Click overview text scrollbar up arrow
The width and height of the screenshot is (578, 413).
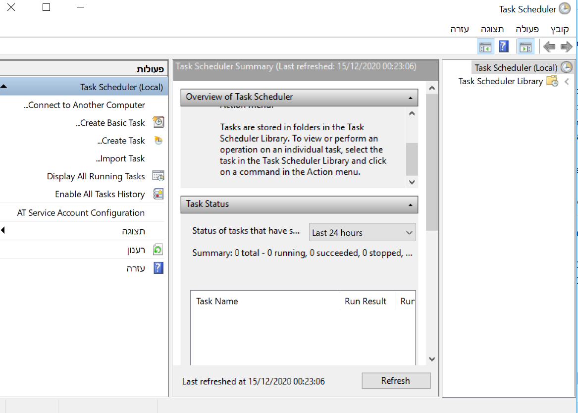(412, 113)
